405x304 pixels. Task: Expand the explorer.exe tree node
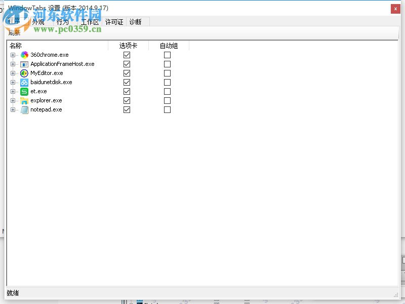click(x=13, y=100)
